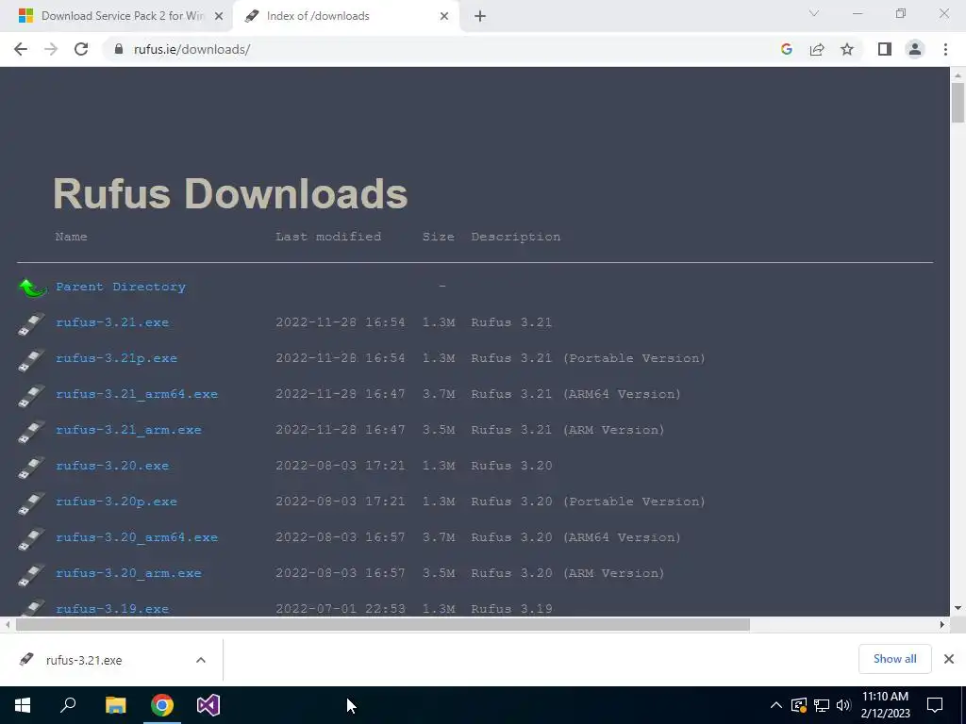This screenshot has height=724, width=966.
Task: Click the Chrome taskbar icon
Action: (x=162, y=705)
